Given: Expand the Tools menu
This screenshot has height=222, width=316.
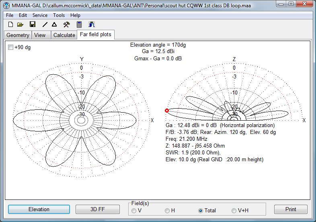Looking at the screenshot, I should [x=59, y=15].
